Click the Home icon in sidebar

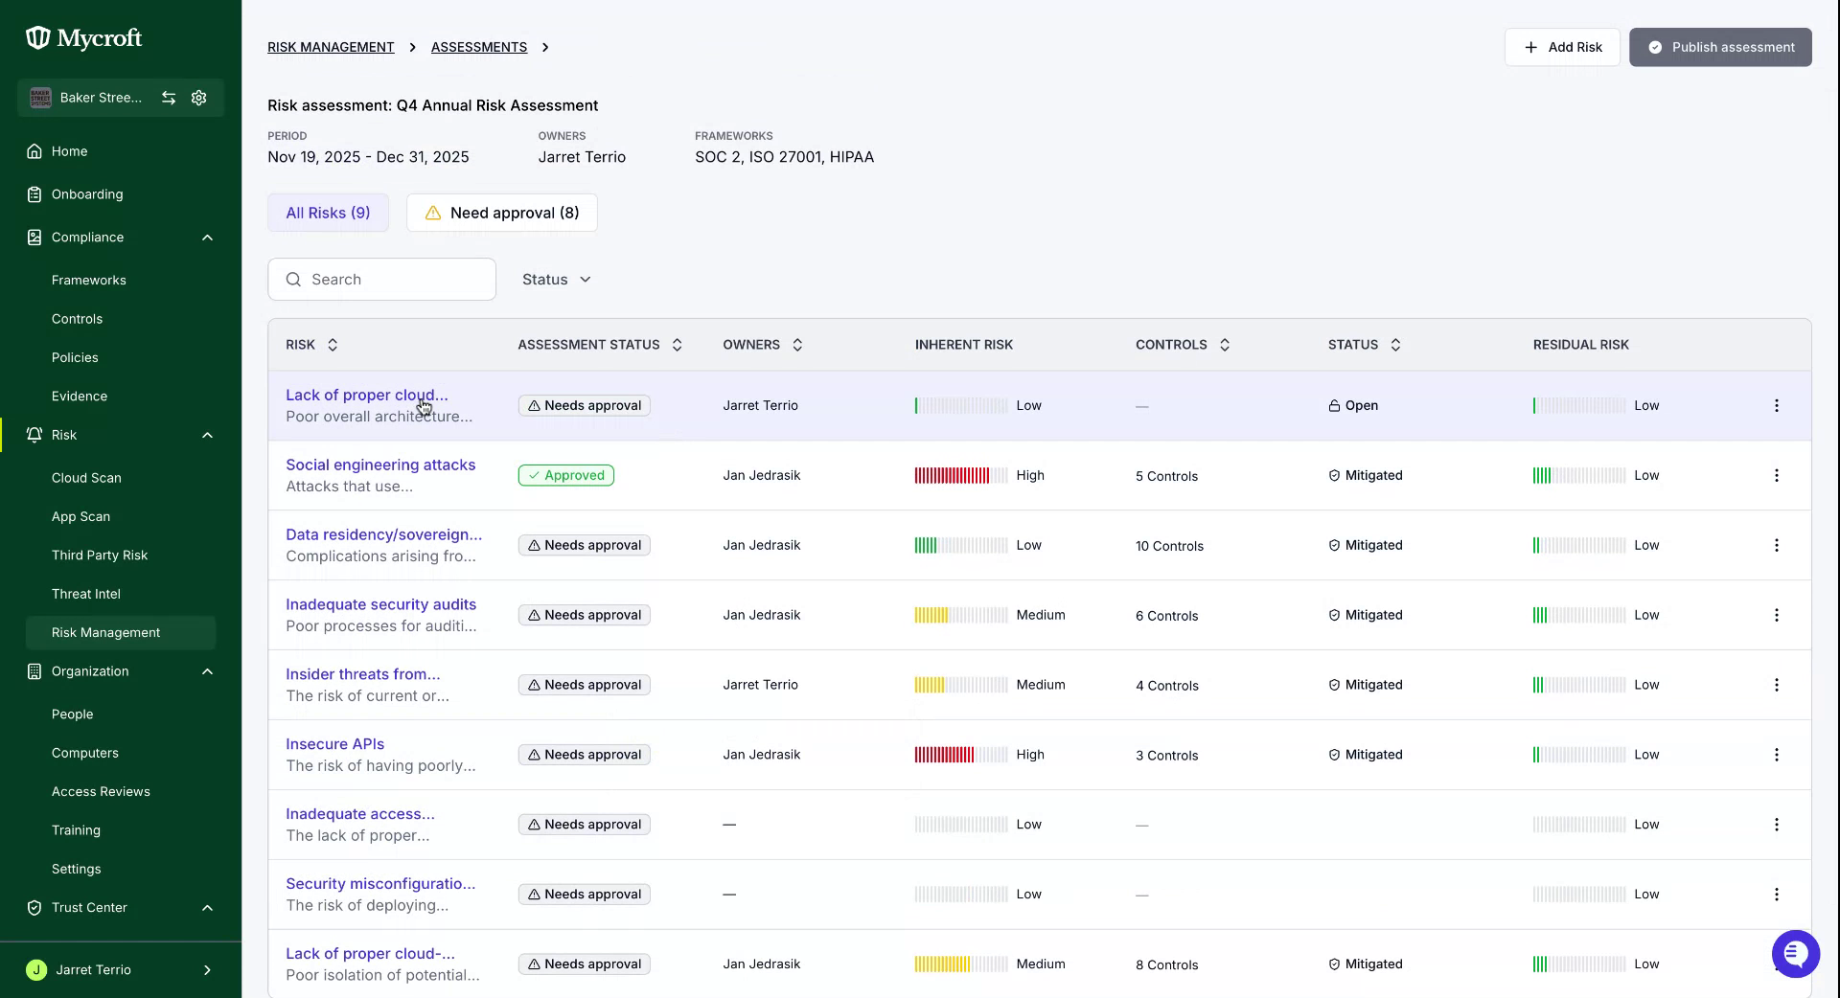(x=34, y=151)
